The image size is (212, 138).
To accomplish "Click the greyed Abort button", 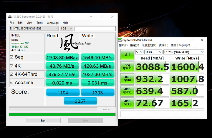I will (85, 121).
